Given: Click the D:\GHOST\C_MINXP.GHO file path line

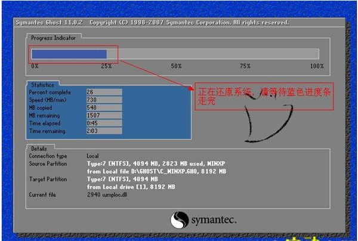Looking at the screenshot, I should click(x=156, y=171).
